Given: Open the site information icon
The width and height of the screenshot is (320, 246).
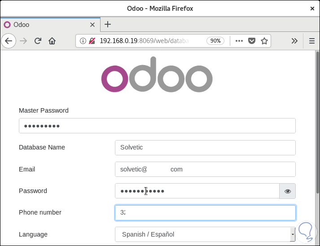Looking at the screenshot, I should click(x=83, y=41).
